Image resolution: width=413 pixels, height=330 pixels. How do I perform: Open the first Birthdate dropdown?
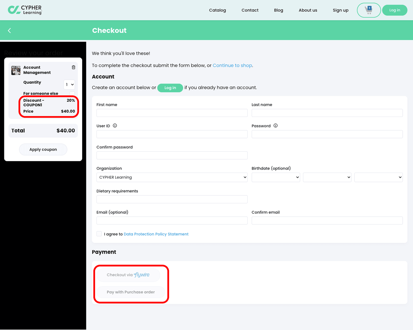pyautogui.click(x=276, y=178)
